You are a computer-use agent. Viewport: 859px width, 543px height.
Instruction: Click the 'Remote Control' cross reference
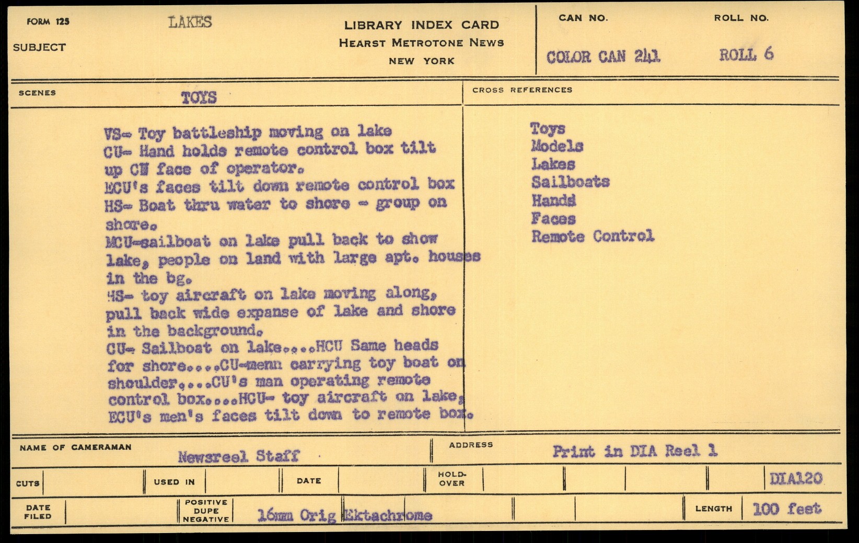(593, 237)
